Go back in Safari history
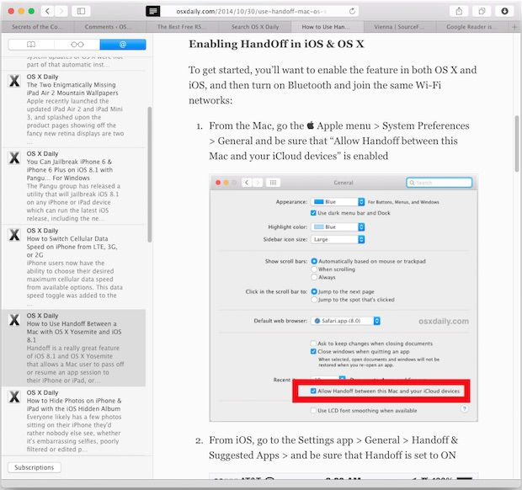Viewport: 522px width, 490px height. click(x=48, y=11)
